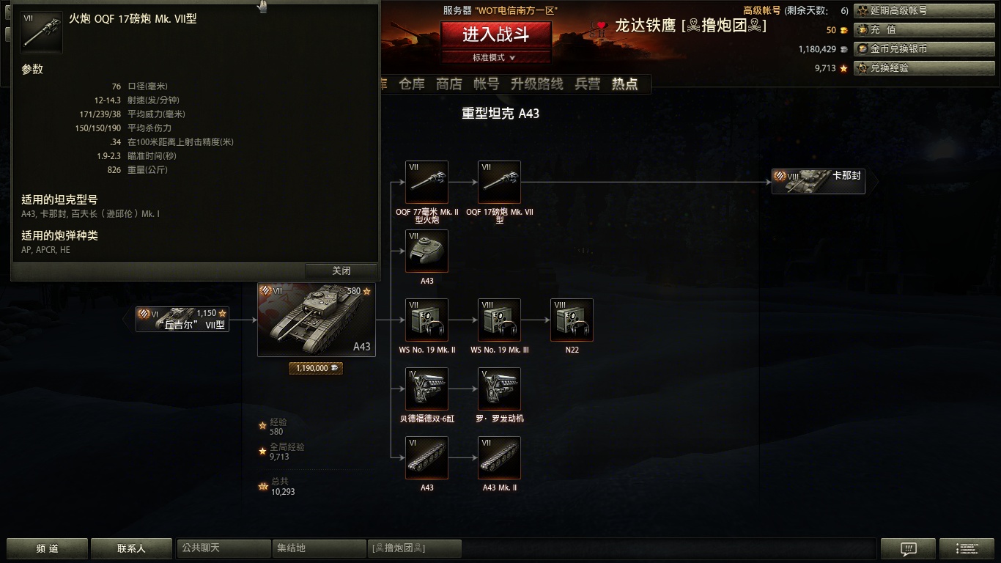Screen dimensions: 1001x563
Task: Expand the 标准模式 battle mode dropdown
Action: (495, 57)
